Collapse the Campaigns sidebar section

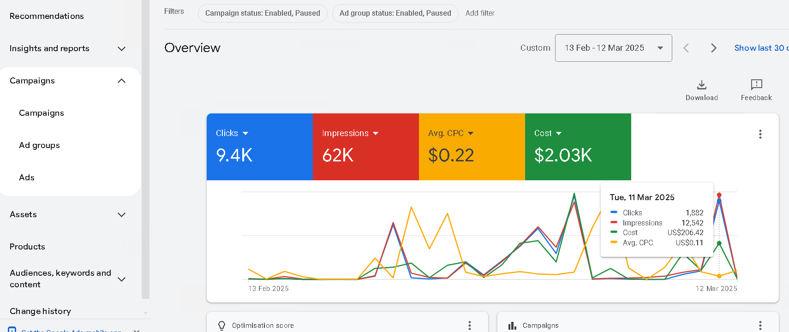tap(121, 81)
